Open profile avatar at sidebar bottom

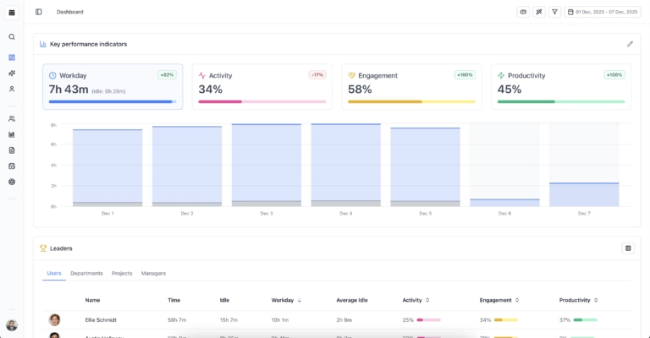tap(12, 325)
